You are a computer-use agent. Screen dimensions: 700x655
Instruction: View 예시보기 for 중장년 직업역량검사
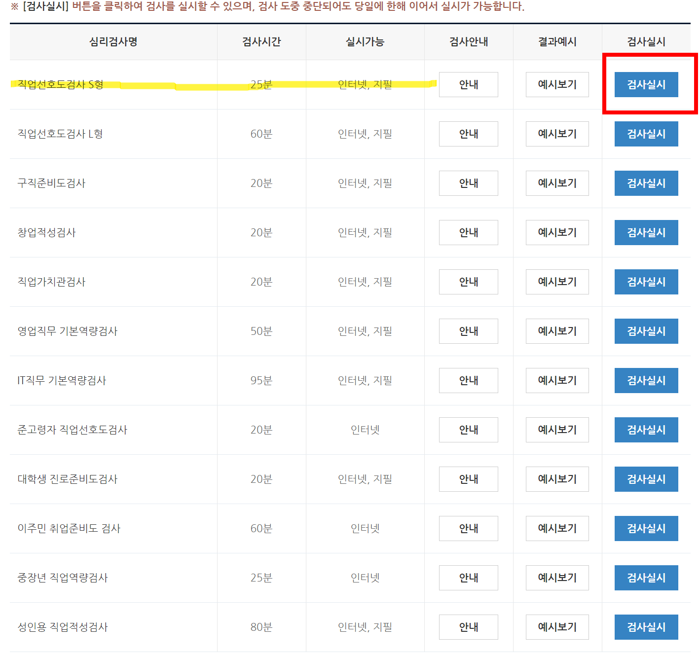(557, 578)
